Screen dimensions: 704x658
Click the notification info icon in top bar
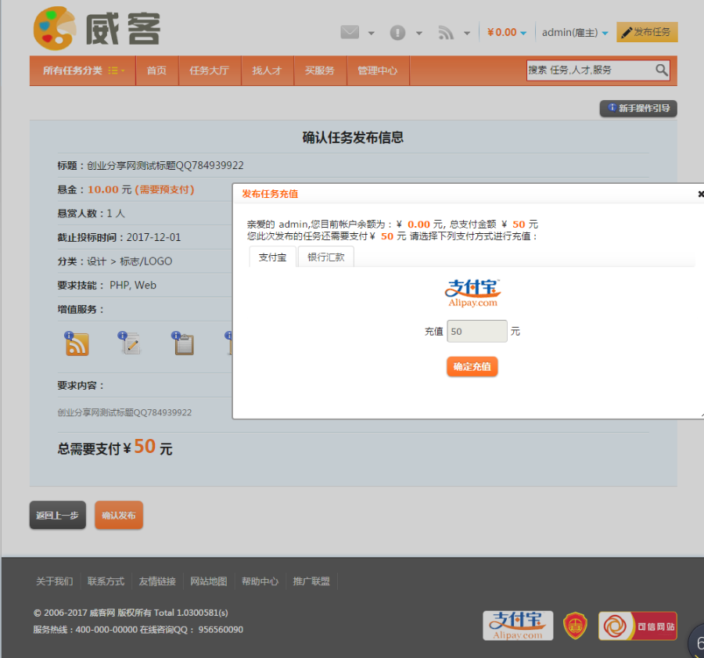coord(399,33)
